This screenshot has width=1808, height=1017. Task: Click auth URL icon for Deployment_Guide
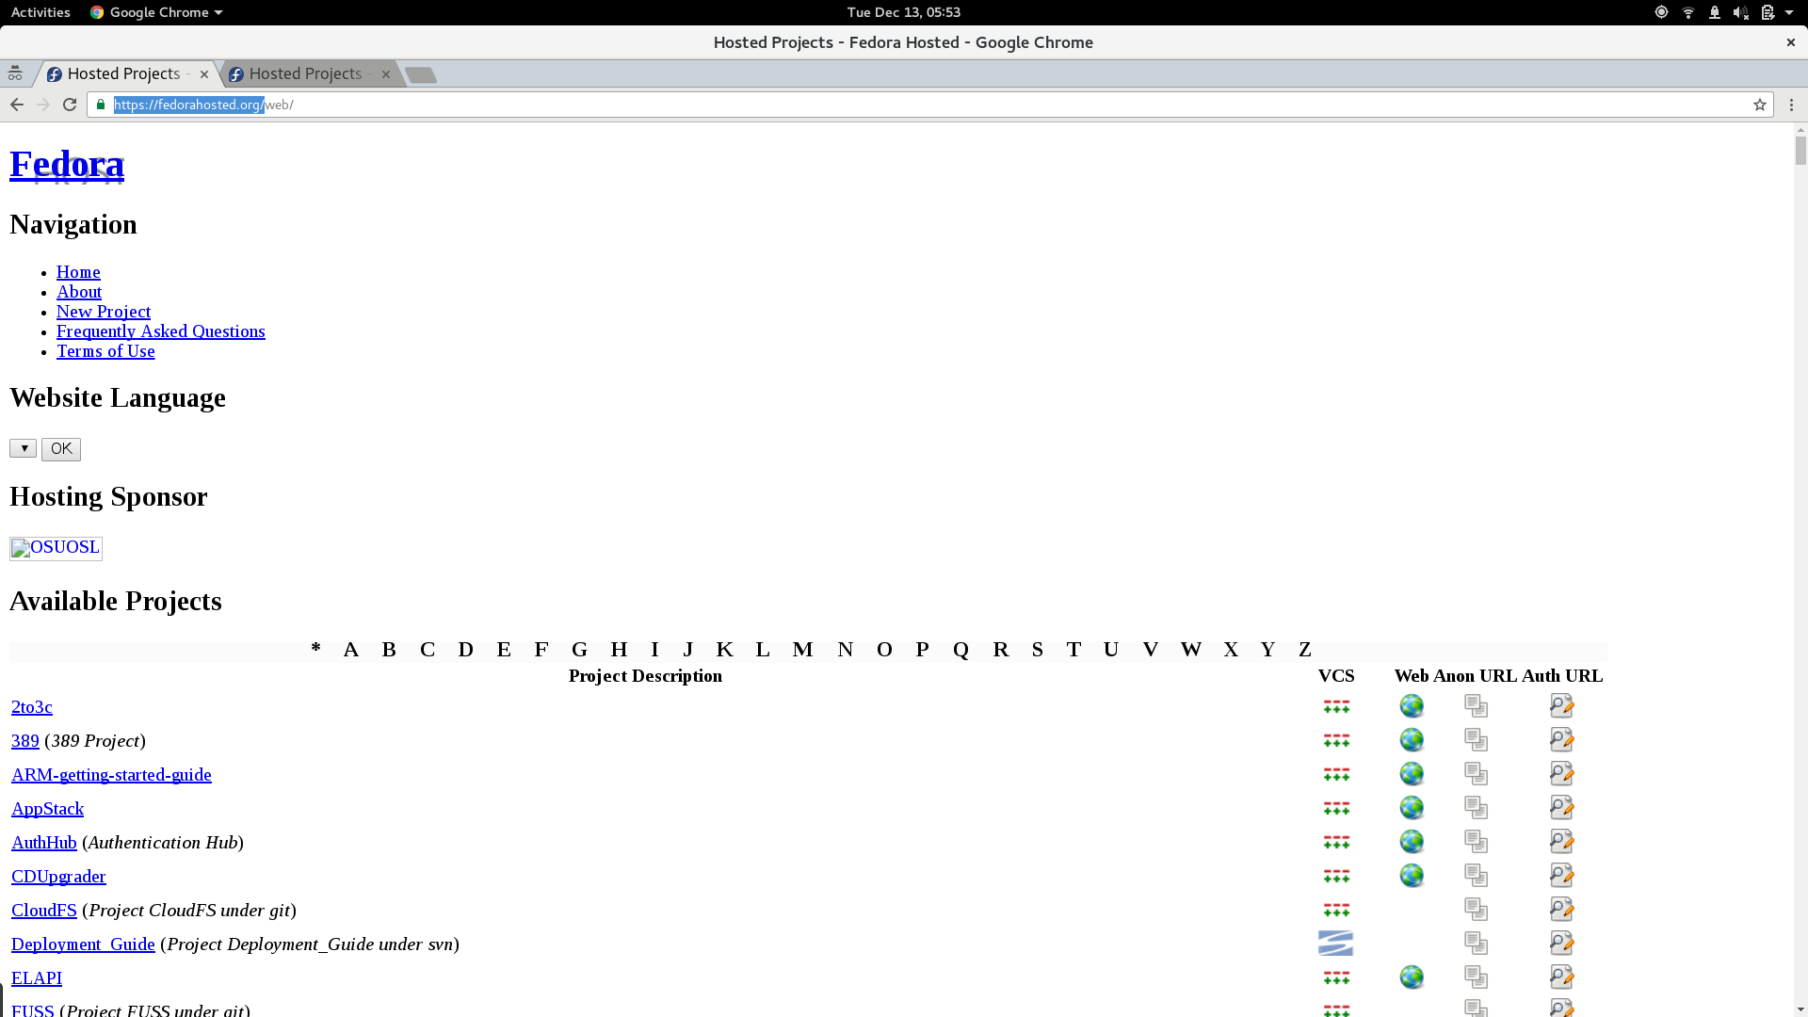(x=1561, y=944)
